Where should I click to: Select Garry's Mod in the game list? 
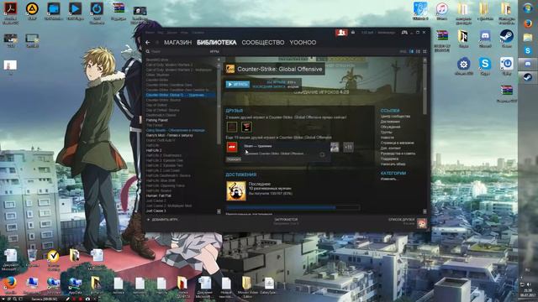169,135
